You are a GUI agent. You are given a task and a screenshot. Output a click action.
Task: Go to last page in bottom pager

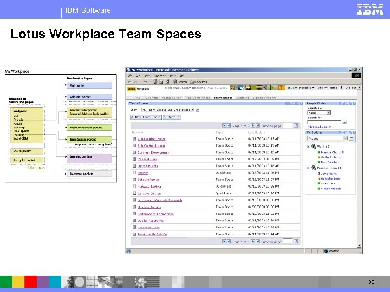tap(258, 241)
